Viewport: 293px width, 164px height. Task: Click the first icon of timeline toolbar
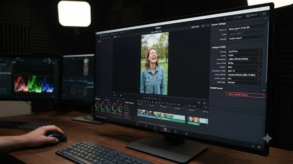click(139, 101)
